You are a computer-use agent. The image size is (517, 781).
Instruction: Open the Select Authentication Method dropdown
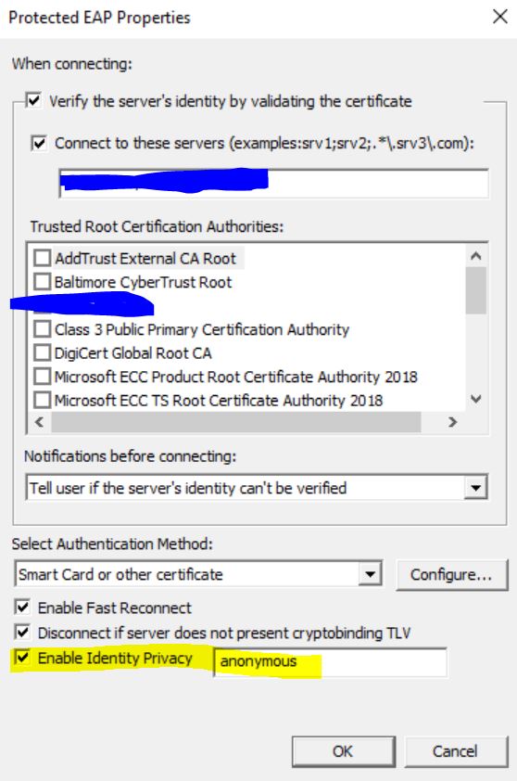(198, 574)
